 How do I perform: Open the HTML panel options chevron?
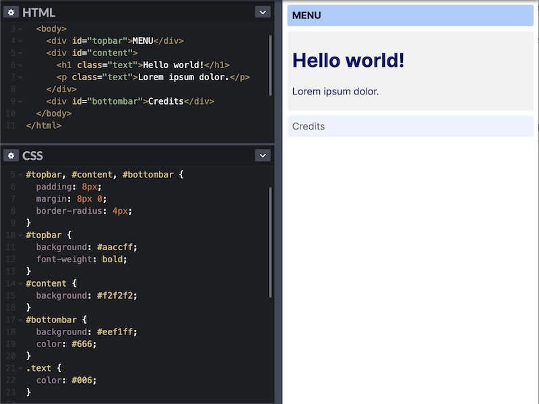click(263, 12)
